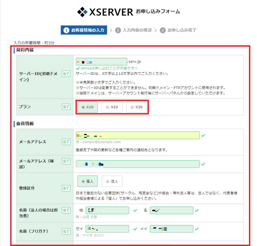Click the '会員情報' section heading
Image resolution: width=257 pixels, height=246 pixels.
[x=25, y=123]
